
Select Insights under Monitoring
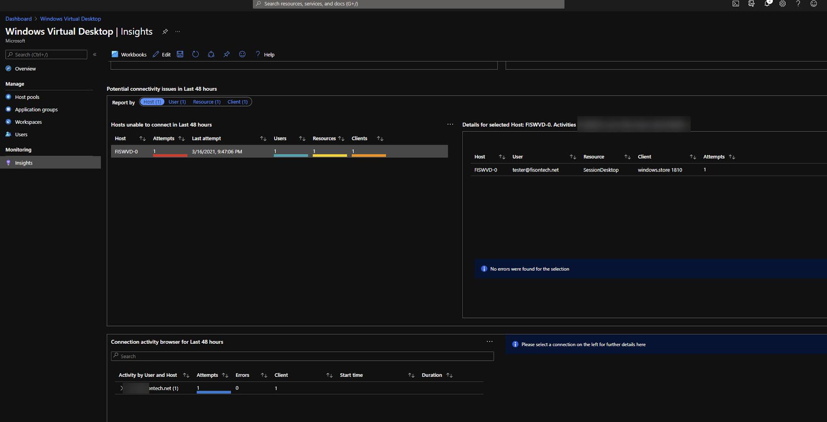pos(50,163)
